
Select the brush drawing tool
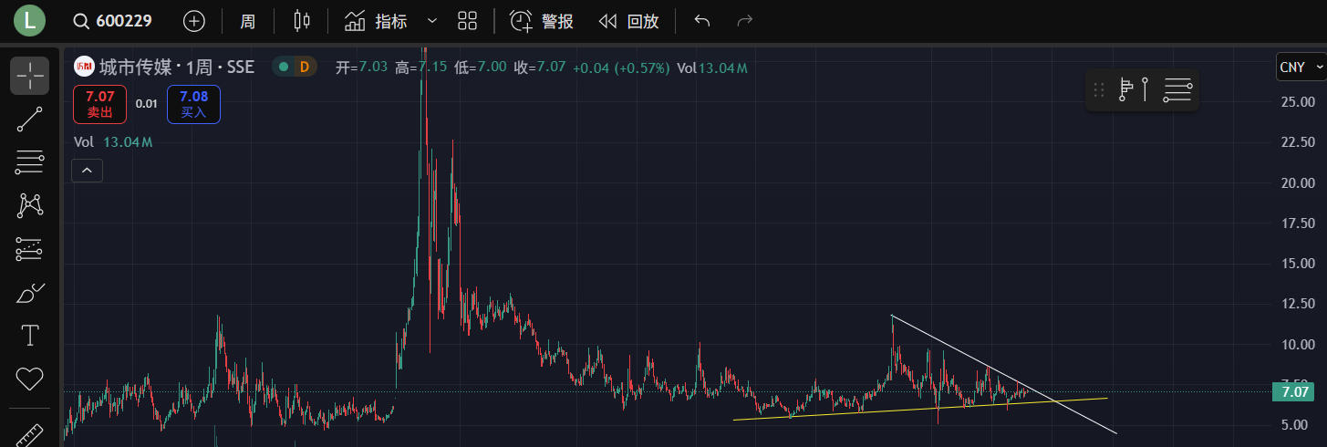pos(30,293)
